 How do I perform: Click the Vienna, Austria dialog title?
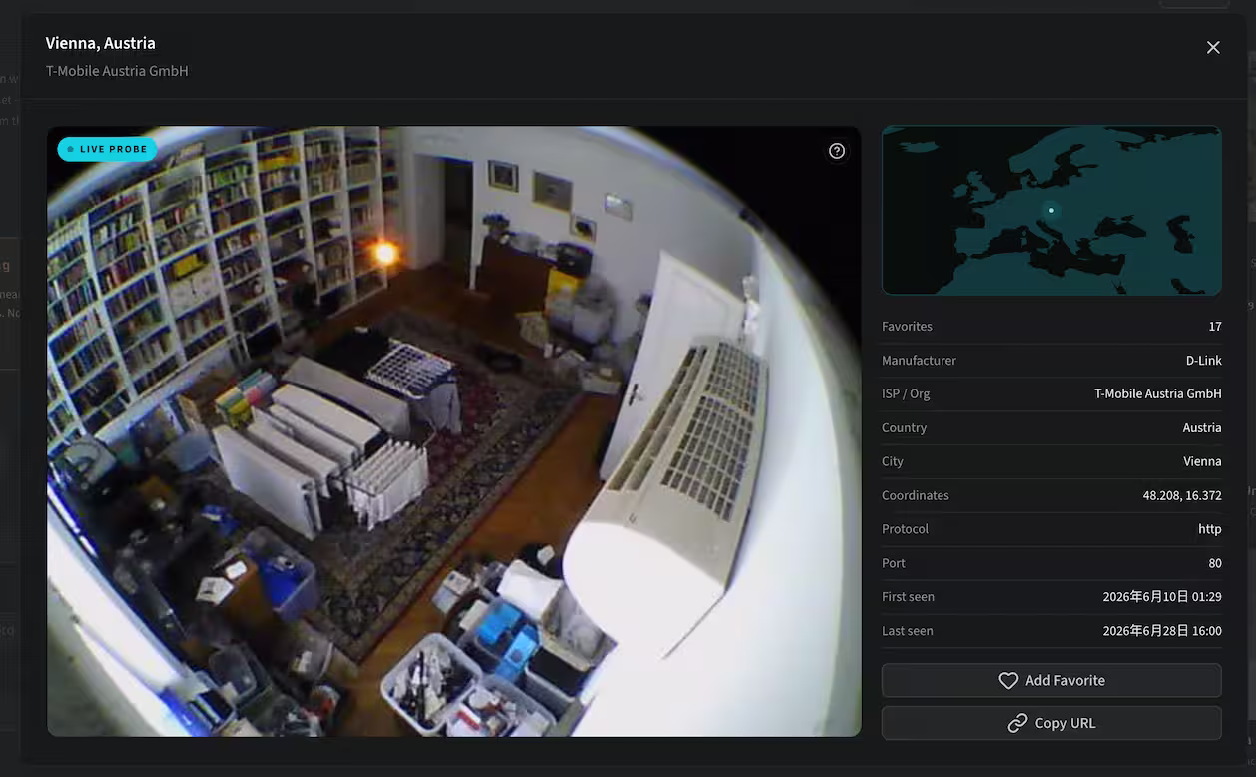click(100, 43)
